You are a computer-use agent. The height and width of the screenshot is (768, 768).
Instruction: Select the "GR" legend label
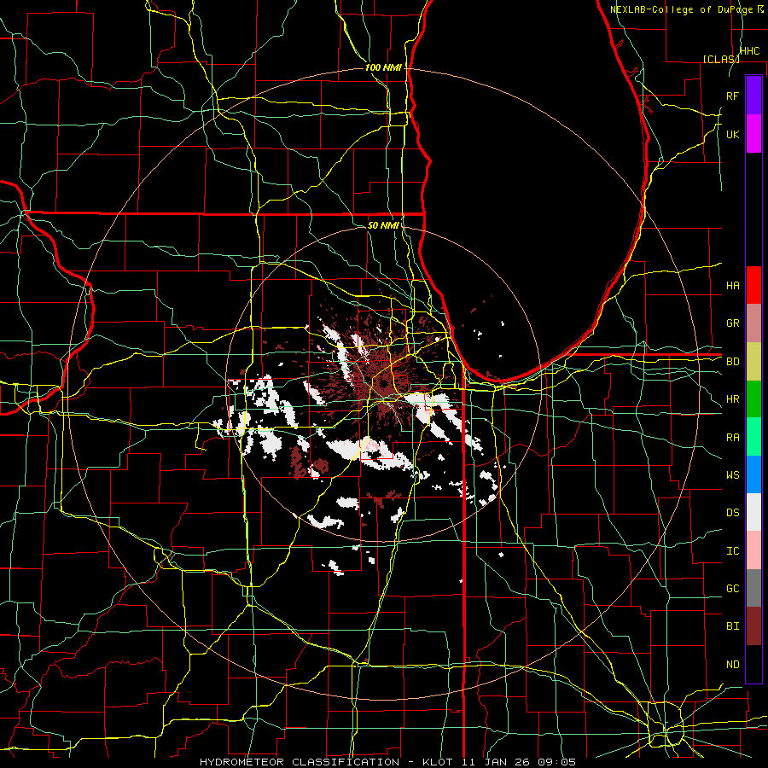pyautogui.click(x=732, y=323)
